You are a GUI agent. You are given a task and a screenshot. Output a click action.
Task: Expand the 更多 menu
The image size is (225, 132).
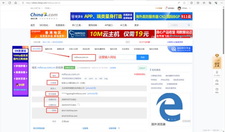[x=137, y=25]
